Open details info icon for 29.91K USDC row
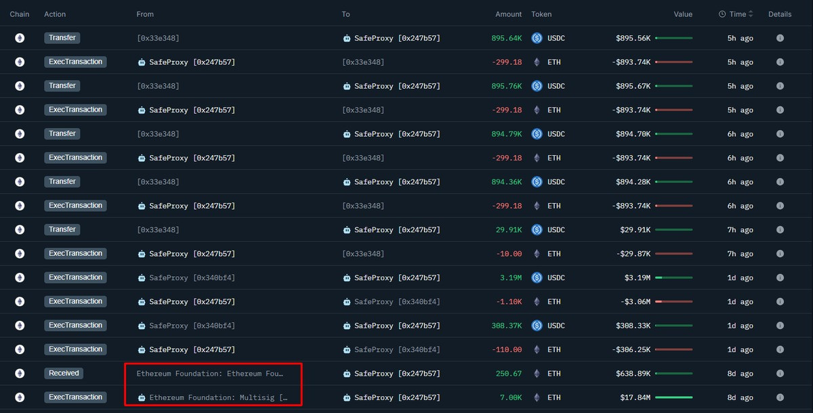The height and width of the screenshot is (413, 813). (780, 230)
